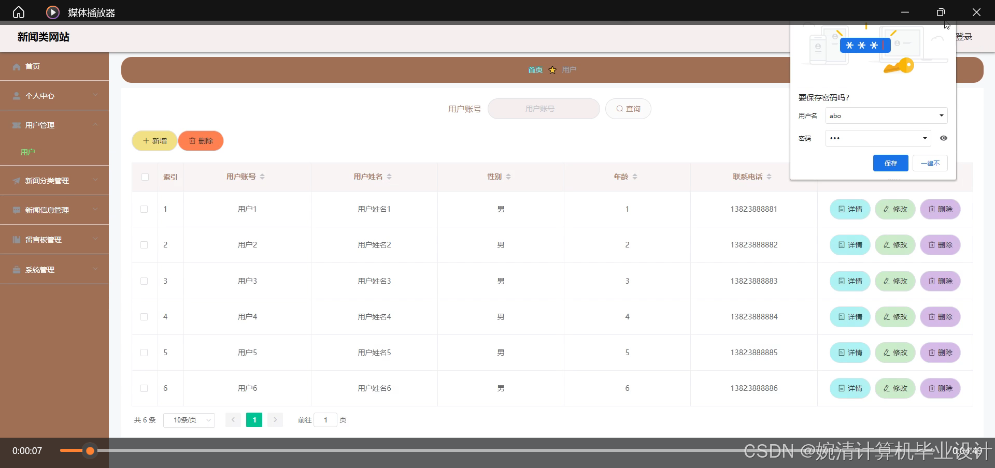The height and width of the screenshot is (468, 995).
Task: Click the 用户管理 sidebar icon
Action: pyautogui.click(x=17, y=125)
